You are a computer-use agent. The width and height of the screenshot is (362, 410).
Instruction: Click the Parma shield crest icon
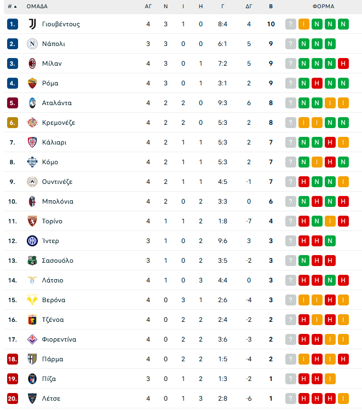[x=32, y=359]
